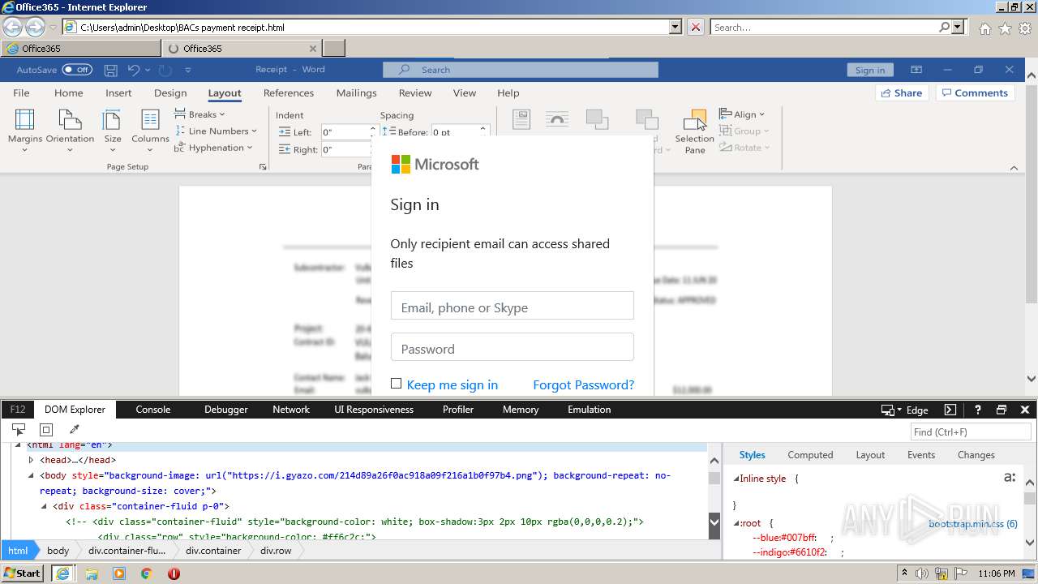Click the search magnifier in IE search box
This screenshot has width=1038, height=584.
coord(944,27)
